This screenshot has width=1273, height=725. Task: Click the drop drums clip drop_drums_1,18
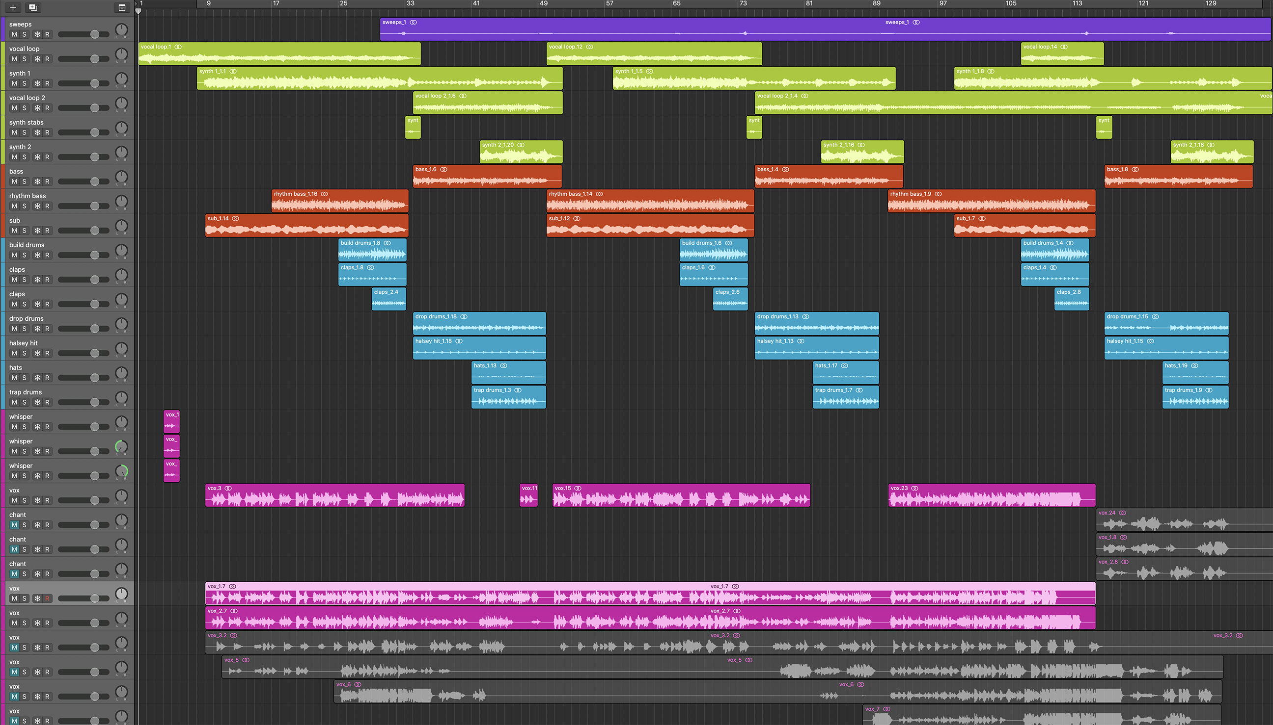point(479,324)
